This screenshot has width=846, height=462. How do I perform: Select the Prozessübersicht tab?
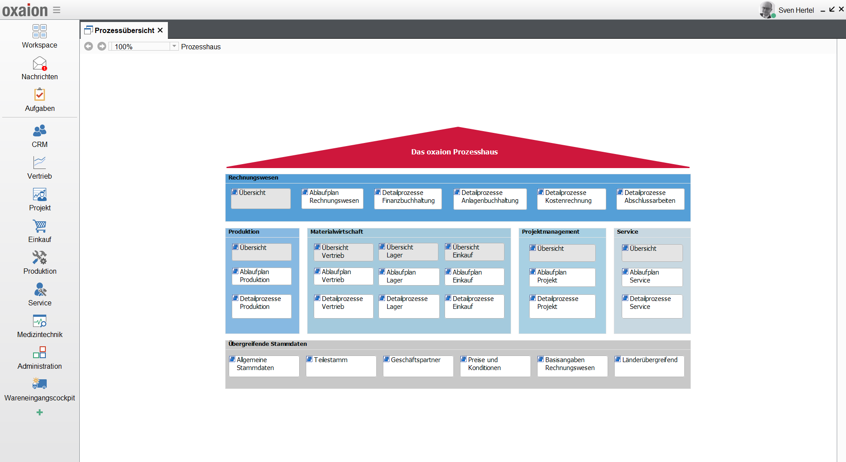tap(124, 30)
